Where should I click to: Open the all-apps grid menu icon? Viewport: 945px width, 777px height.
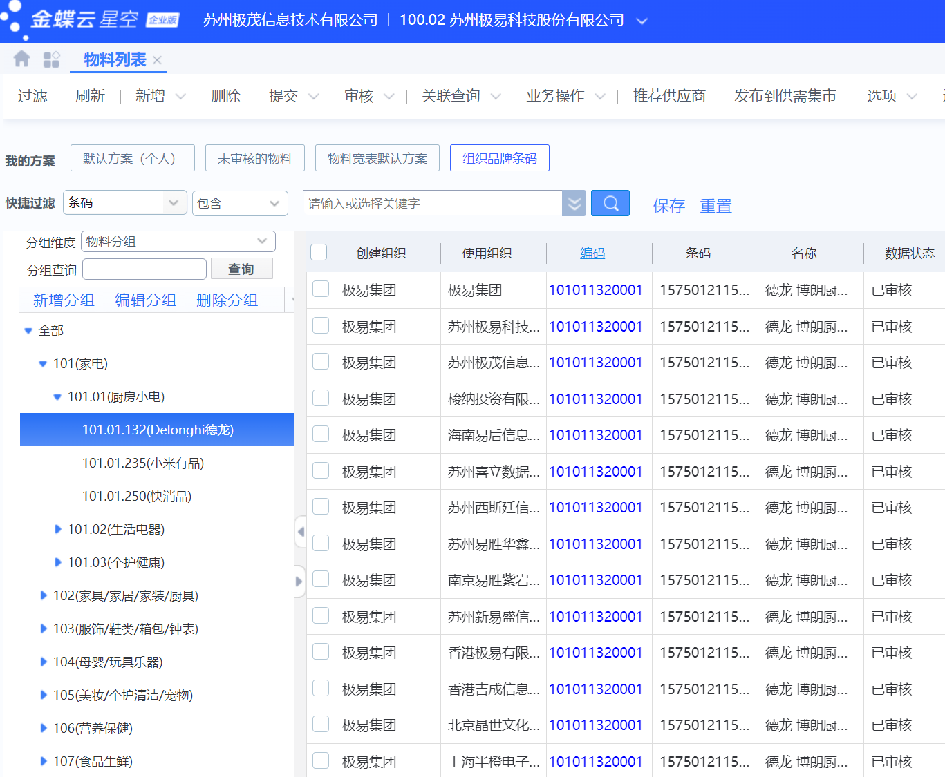tap(51, 59)
